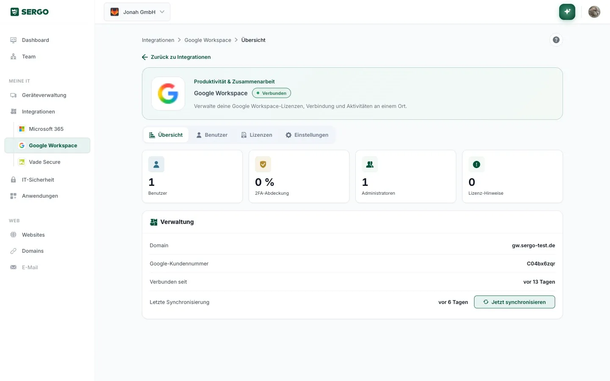Click the Websites globe icon

coord(14,235)
